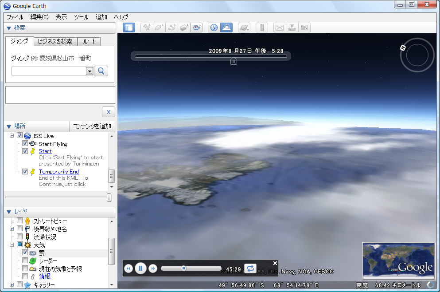Screen dimensions: 440x292
Task: Click the Temporarily End link under ISS Live
Action: pyautogui.click(x=58, y=171)
